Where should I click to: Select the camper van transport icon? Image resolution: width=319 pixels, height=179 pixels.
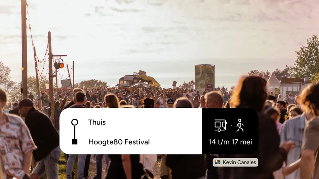pyautogui.click(x=221, y=125)
